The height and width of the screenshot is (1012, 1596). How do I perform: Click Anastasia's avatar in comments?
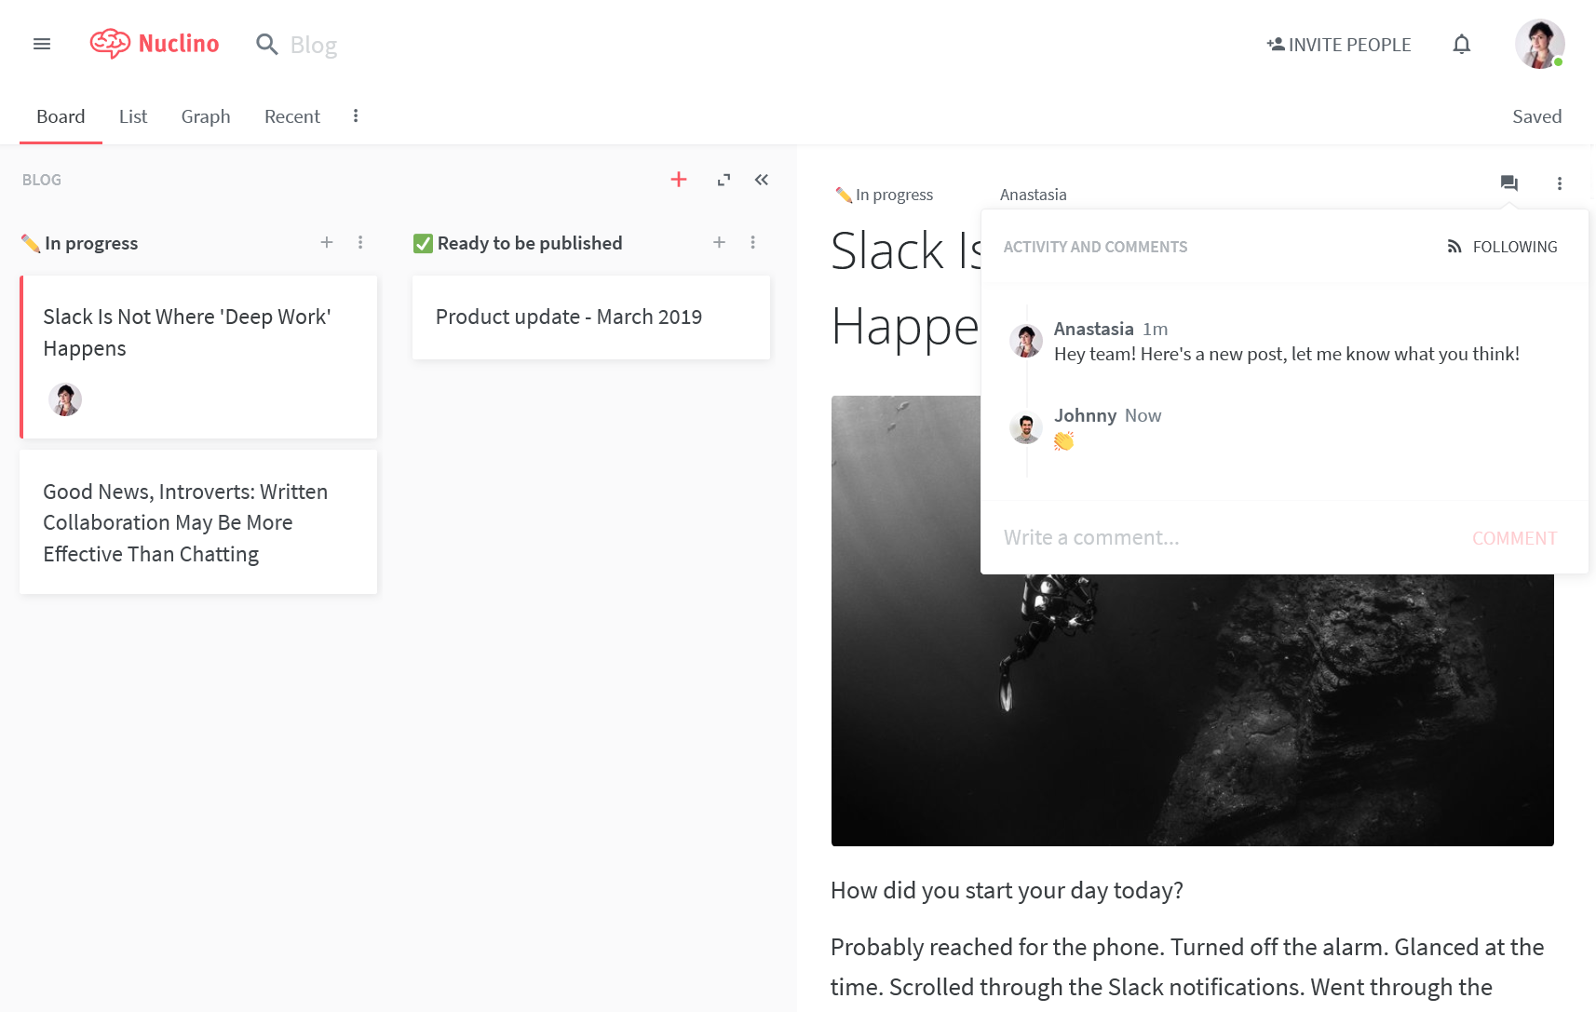pos(1026,341)
